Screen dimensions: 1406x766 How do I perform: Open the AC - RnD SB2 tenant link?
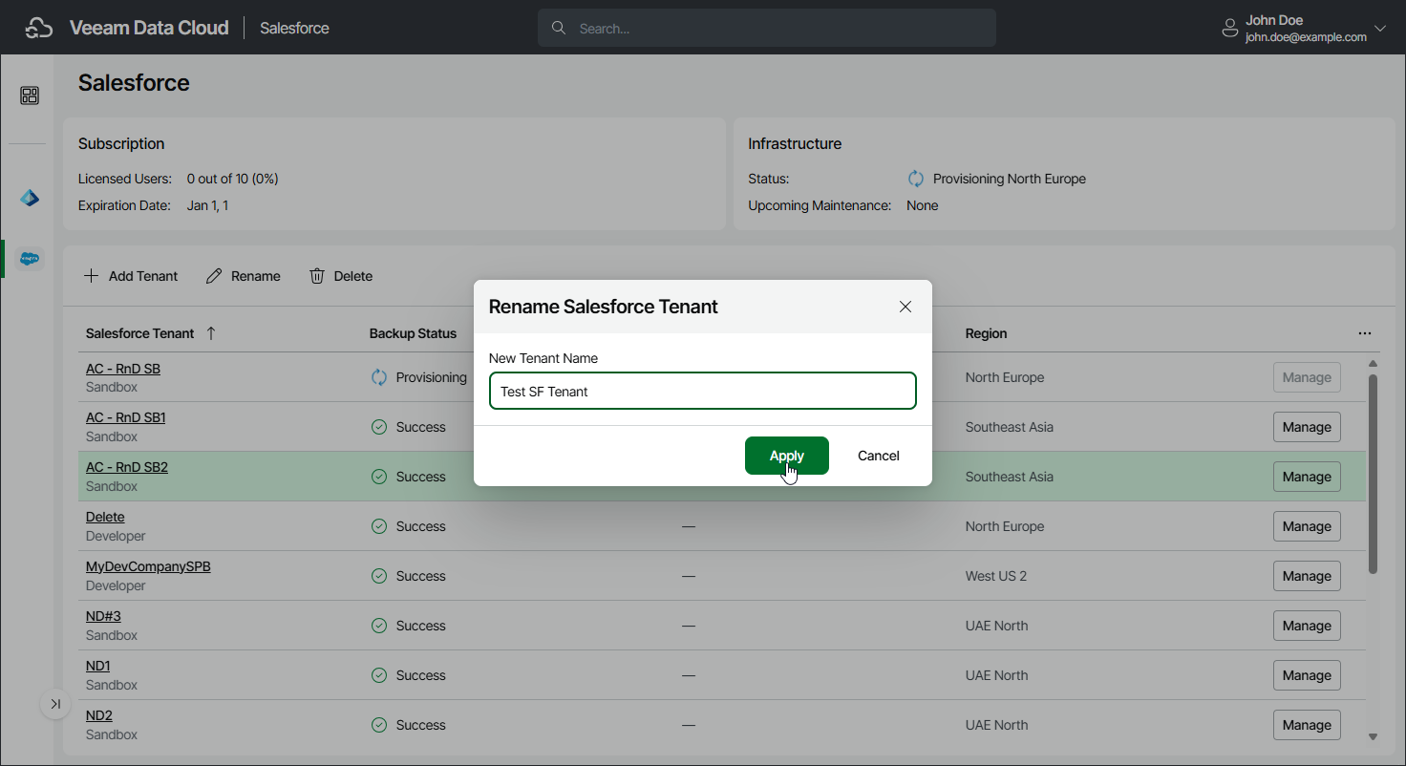tap(127, 468)
